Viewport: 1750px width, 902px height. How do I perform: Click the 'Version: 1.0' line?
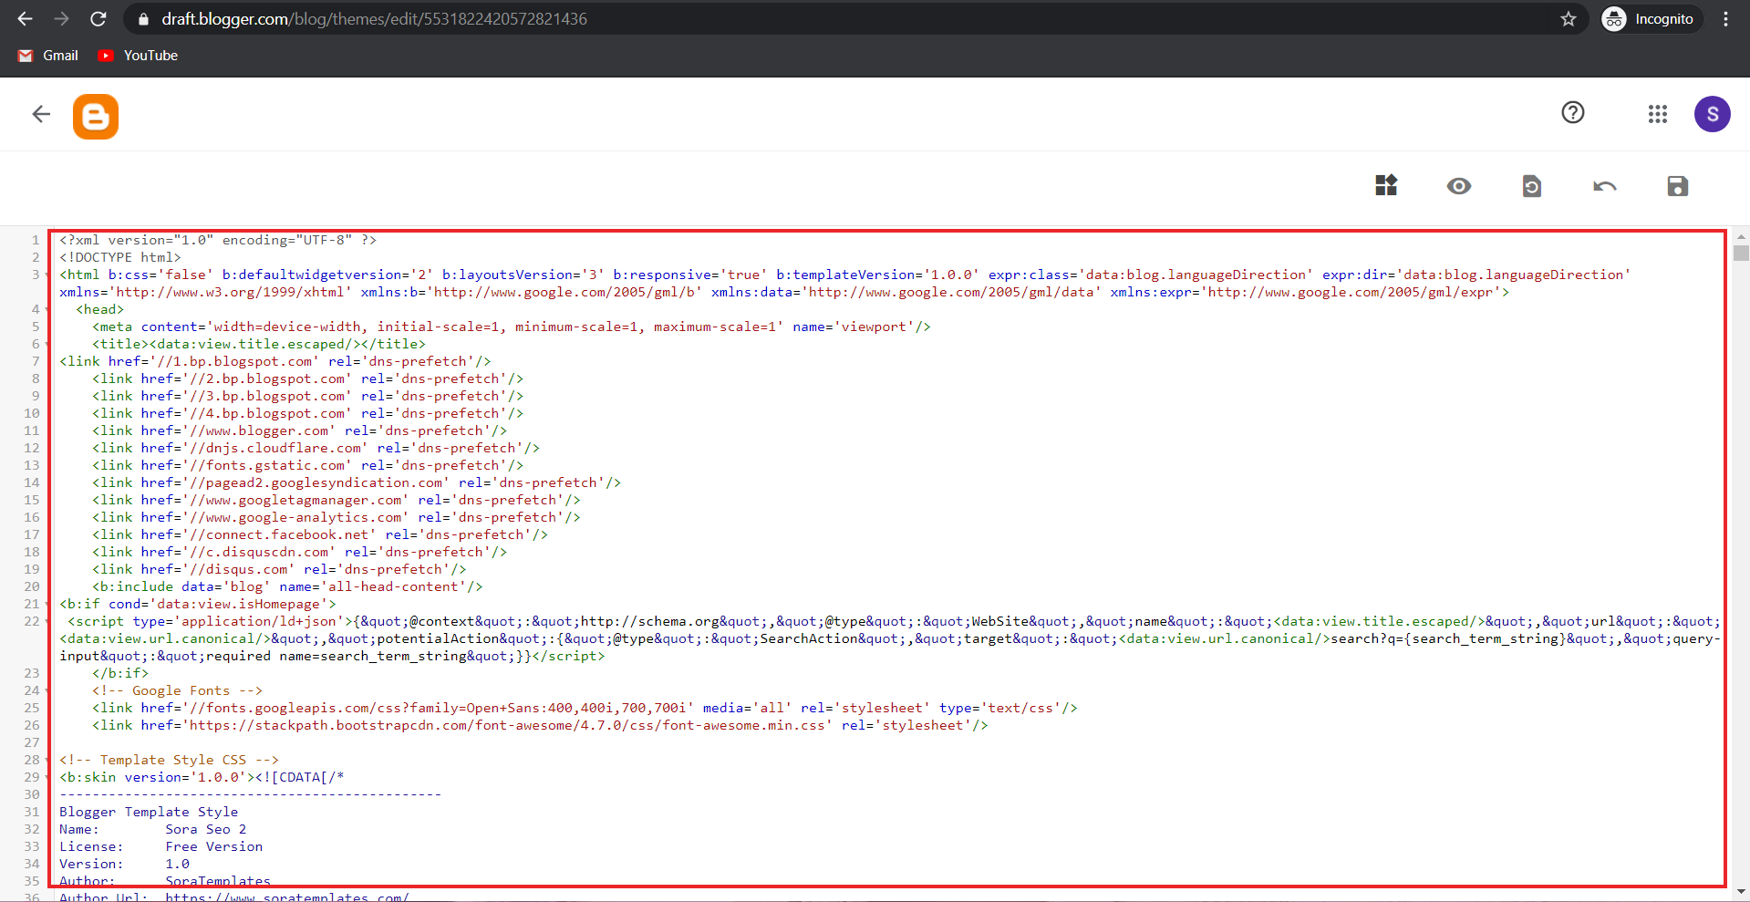(x=125, y=864)
